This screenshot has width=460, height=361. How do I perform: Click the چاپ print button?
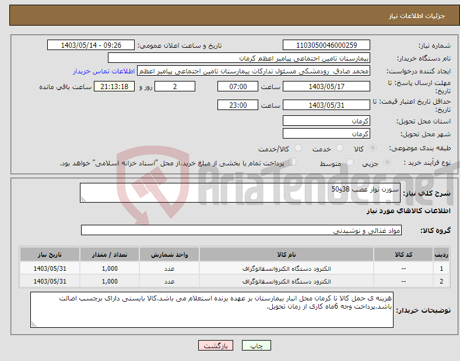(x=256, y=345)
